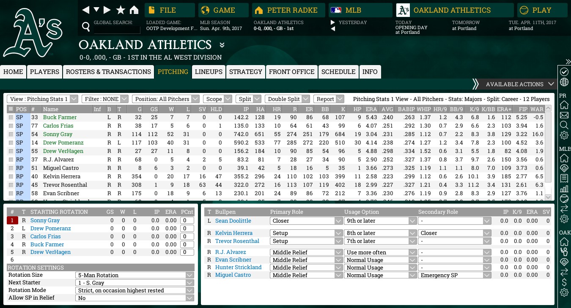Check the box for Buck Farmer's row
Screen dimensions: 571x308
[11, 117]
